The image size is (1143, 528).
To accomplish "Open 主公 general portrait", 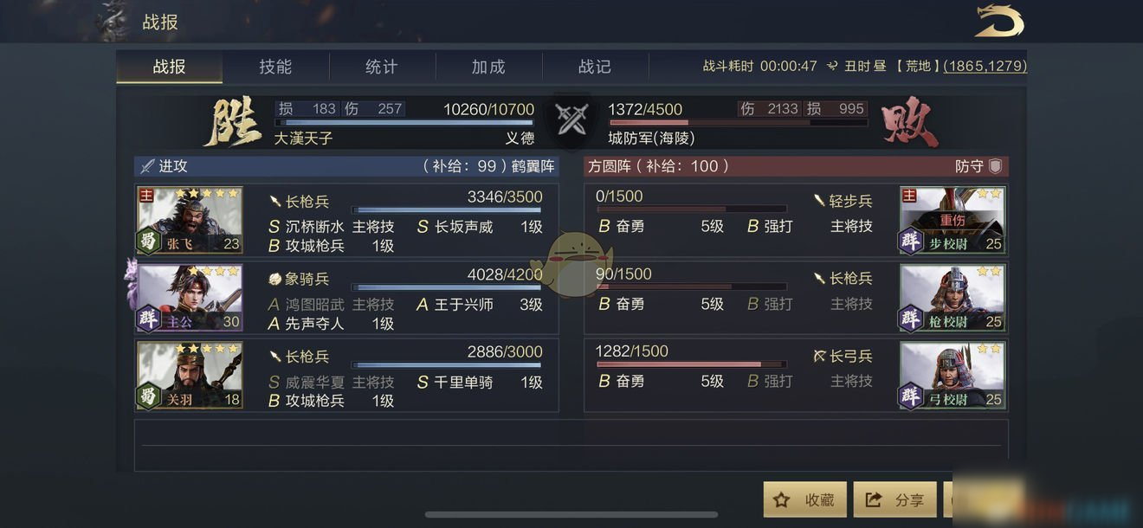I will click(190, 298).
